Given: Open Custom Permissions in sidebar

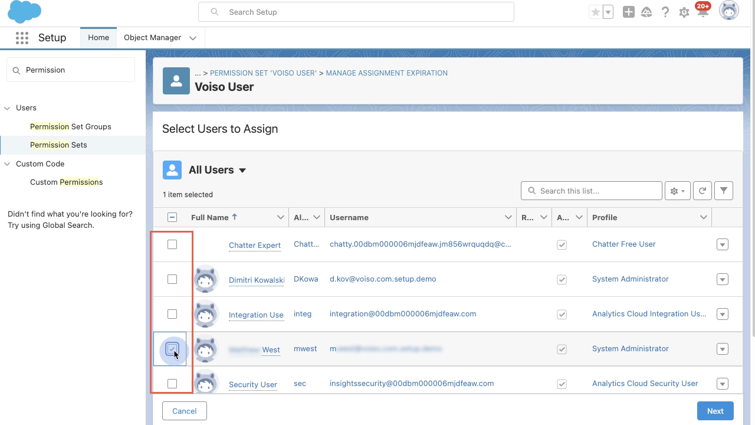Looking at the screenshot, I should point(67,182).
